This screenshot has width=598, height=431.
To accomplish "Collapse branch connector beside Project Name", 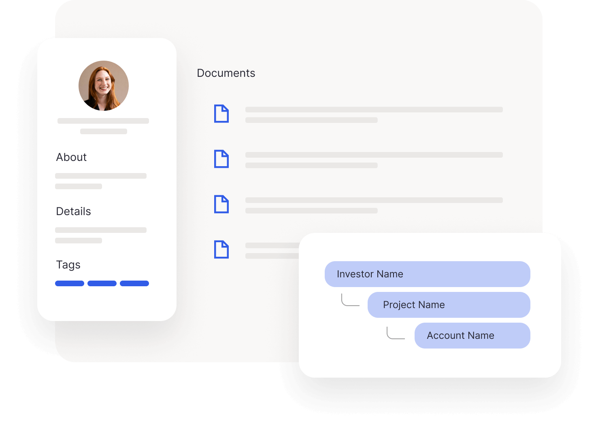I will point(351,300).
